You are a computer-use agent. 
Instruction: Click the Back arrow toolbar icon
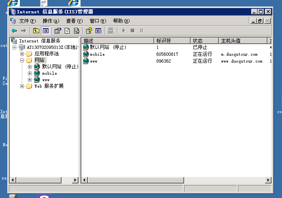tap(14, 31)
